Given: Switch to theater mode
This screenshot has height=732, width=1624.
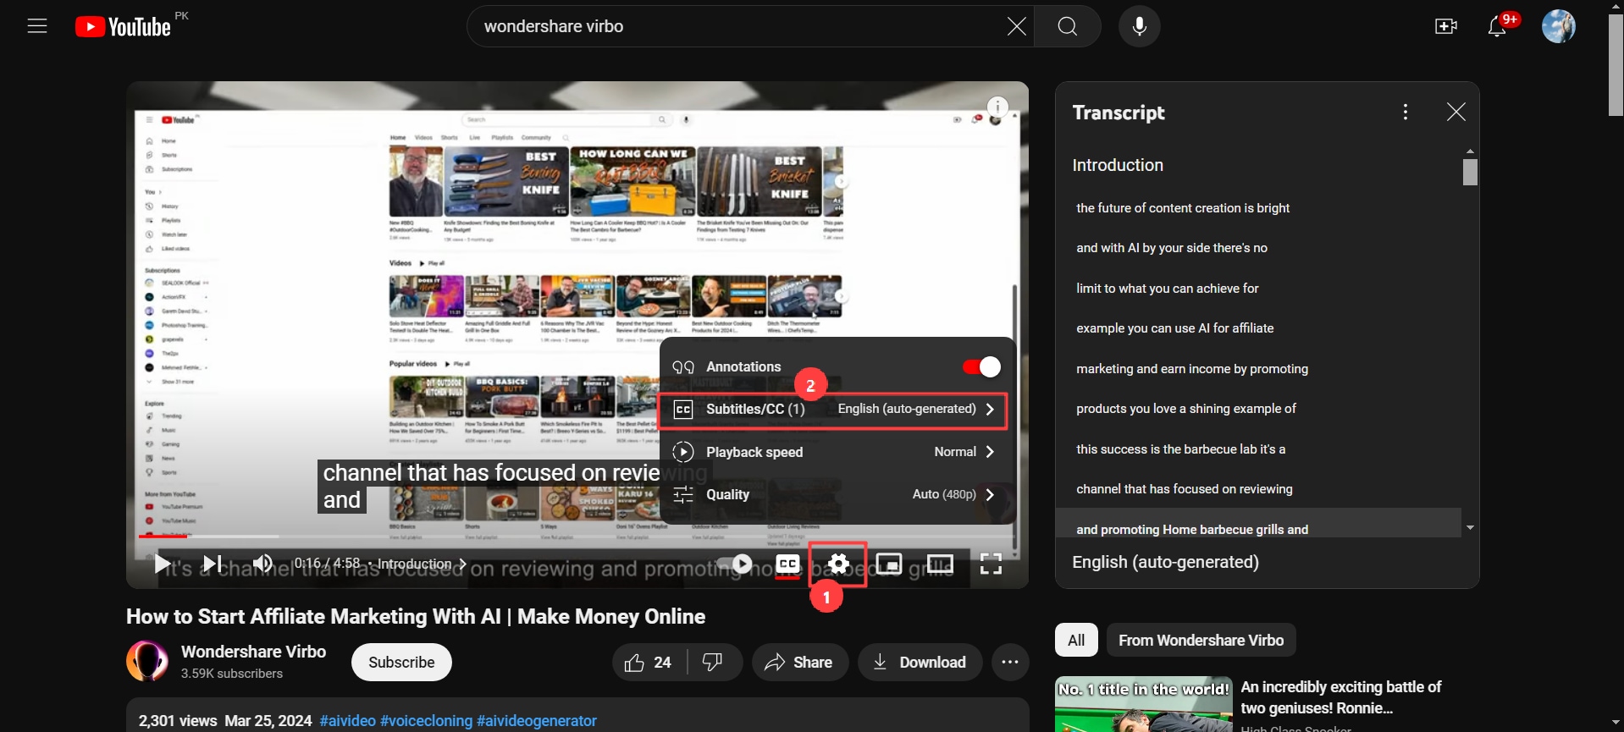Looking at the screenshot, I should click(940, 564).
